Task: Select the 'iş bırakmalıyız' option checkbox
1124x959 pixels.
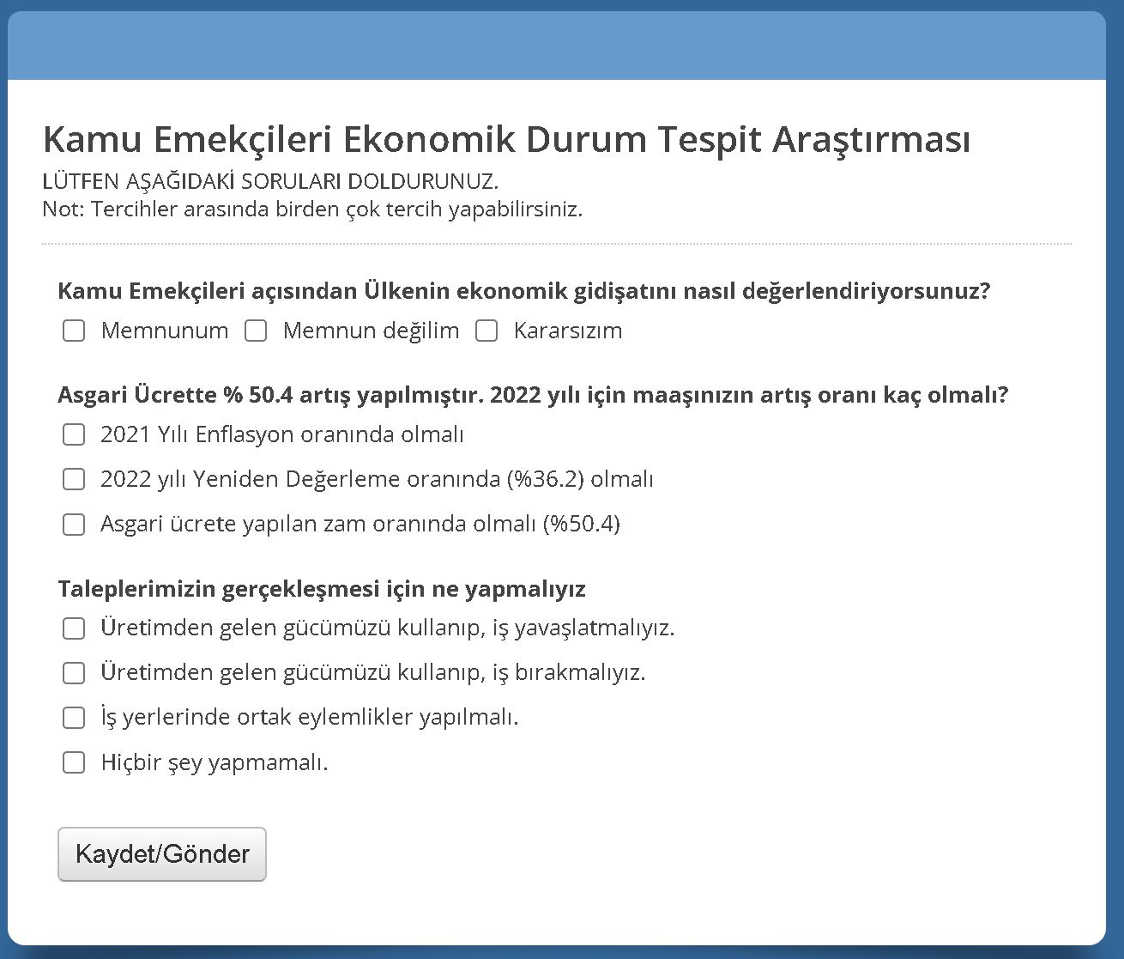Action: 74,672
